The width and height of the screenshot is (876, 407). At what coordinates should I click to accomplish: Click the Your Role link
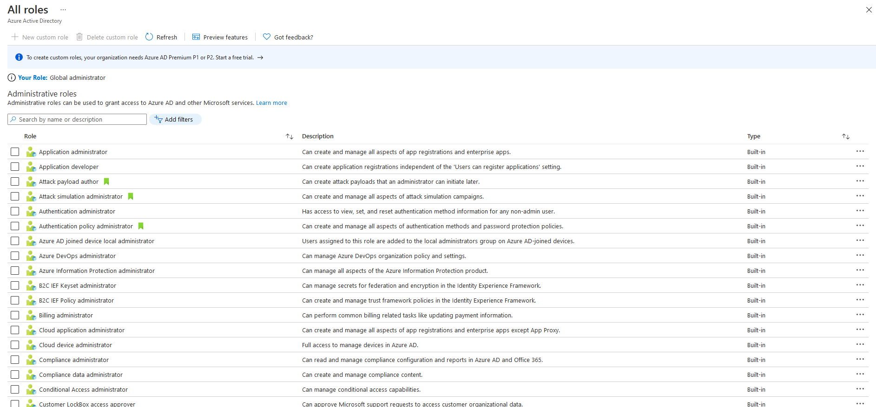click(33, 78)
